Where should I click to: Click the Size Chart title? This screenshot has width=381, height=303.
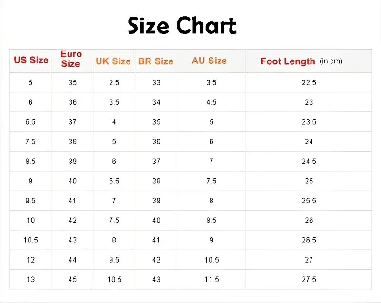182,25
